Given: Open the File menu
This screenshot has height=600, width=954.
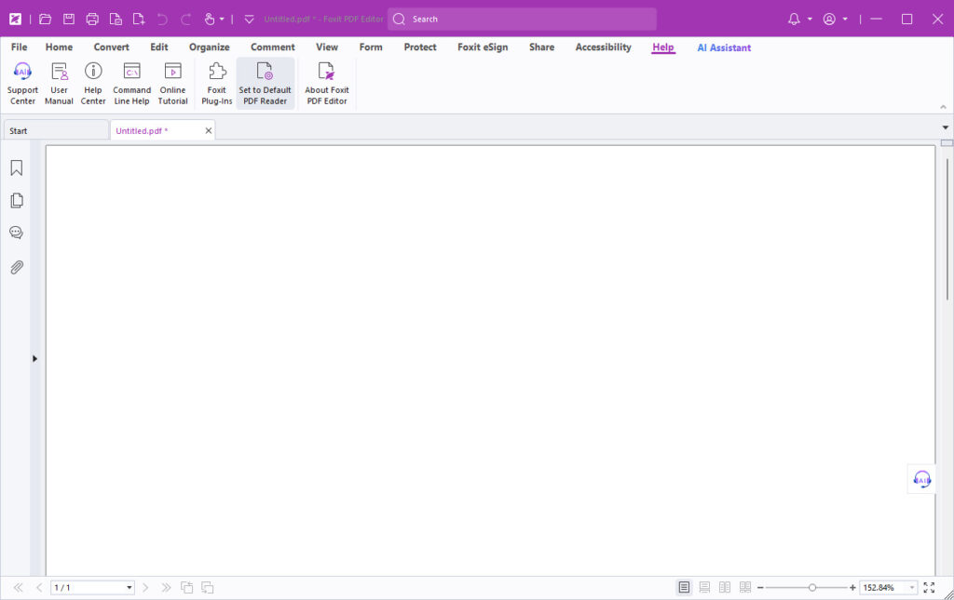Looking at the screenshot, I should tap(19, 47).
